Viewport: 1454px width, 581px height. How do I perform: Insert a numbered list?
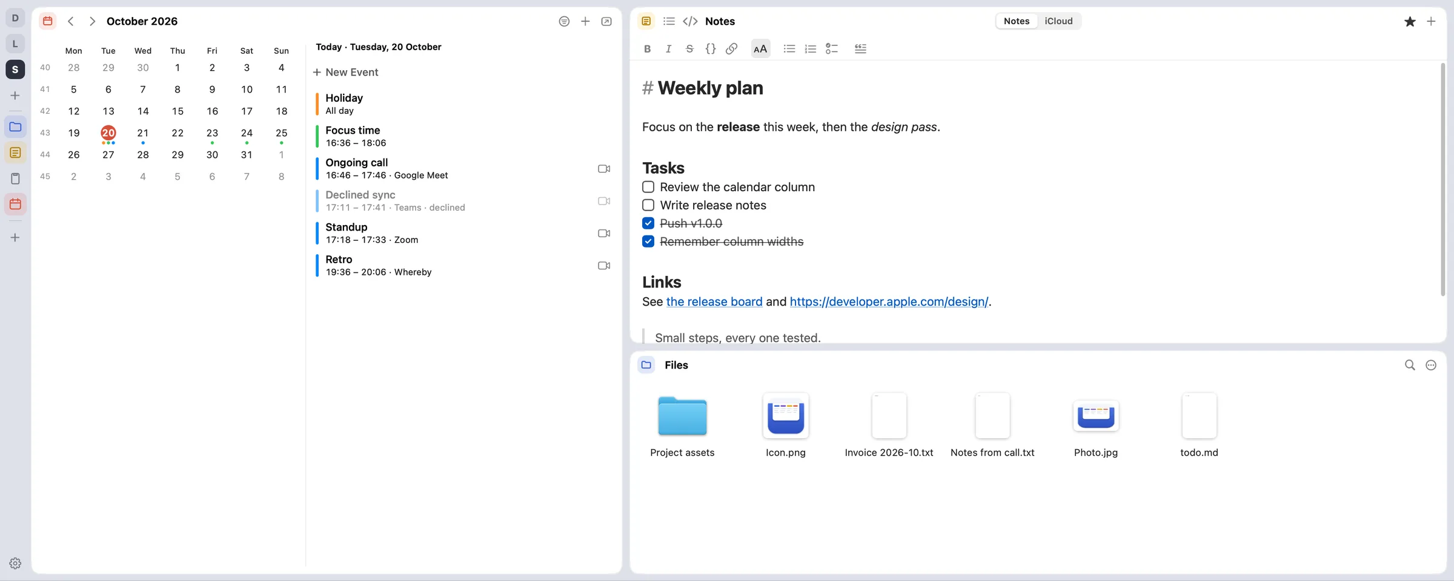(x=810, y=49)
